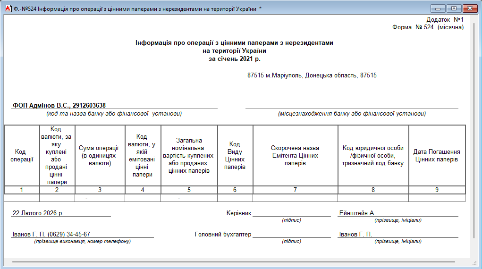Minimize the Form 524 window
482x269 pixels.
439,8
